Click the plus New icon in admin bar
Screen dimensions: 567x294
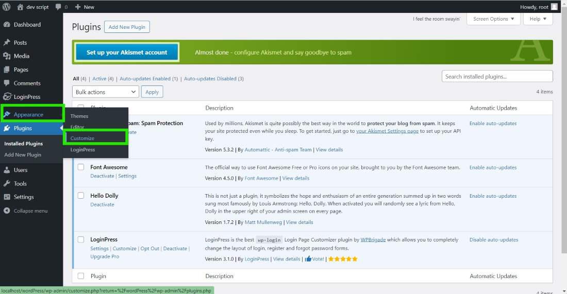pos(78,7)
